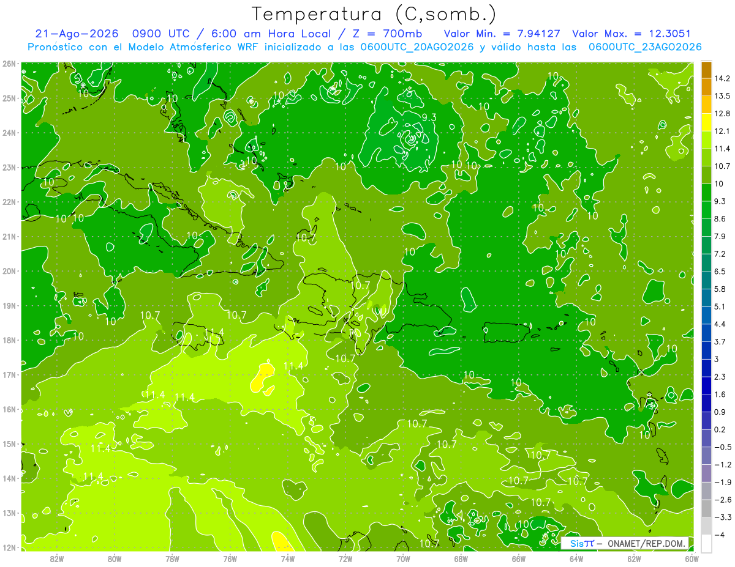This screenshot has width=735, height=567.
Task: Click the "60W" longitude label
Action: point(692,559)
